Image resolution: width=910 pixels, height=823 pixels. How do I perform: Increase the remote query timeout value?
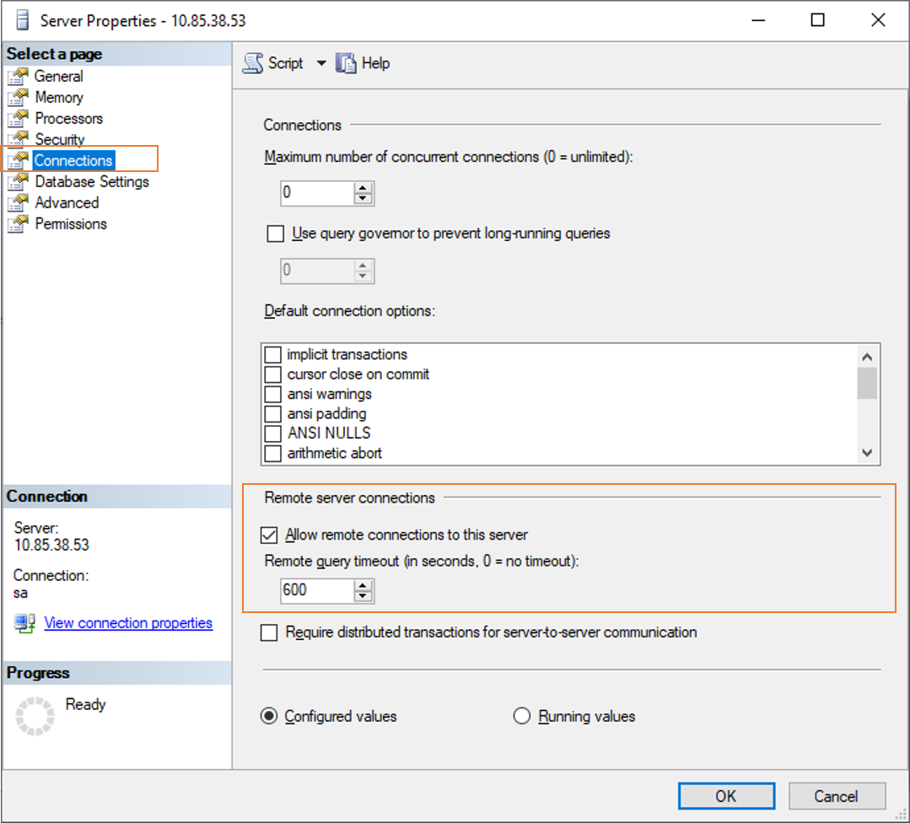(363, 585)
